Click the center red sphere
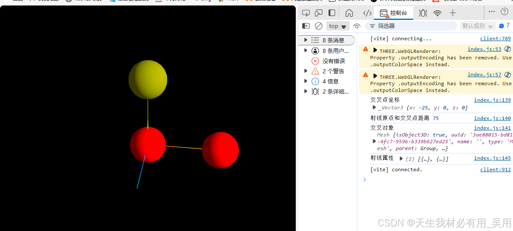The image size is (513, 231). (x=148, y=145)
